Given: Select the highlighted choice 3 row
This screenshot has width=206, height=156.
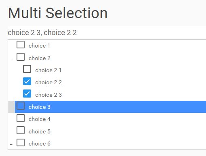Looking at the screenshot, I should tap(110, 107).
